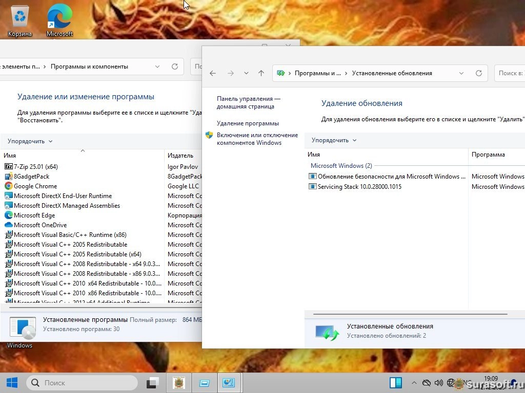Open the Удаление программы link
This screenshot has width=525, height=393.
pos(248,123)
